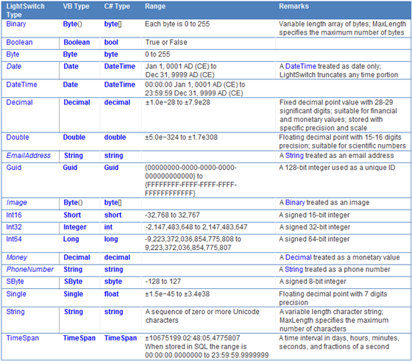Click 'A signed 16-bit integer' remark
The height and width of the screenshot is (361, 412).
[x=314, y=215]
